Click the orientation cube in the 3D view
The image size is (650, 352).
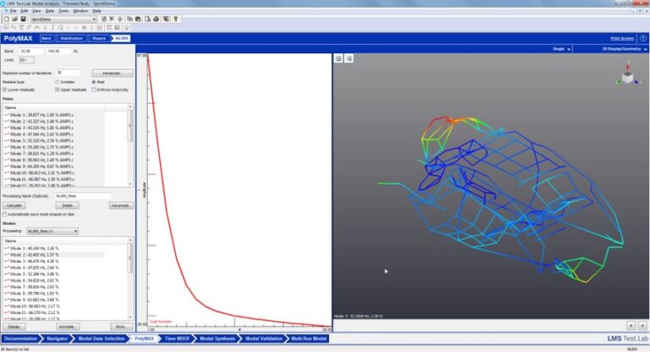point(628,76)
